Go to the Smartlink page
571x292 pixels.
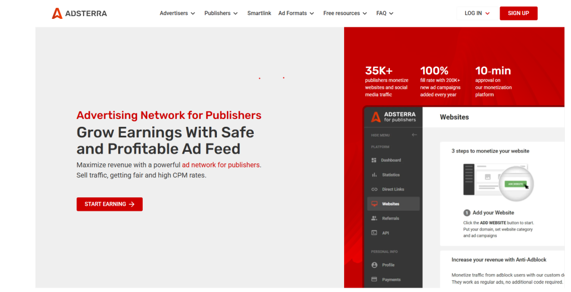[259, 13]
